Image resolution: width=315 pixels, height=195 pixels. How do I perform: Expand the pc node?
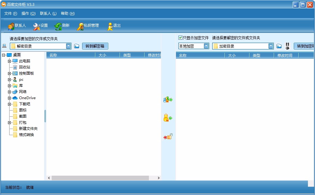[9, 80]
